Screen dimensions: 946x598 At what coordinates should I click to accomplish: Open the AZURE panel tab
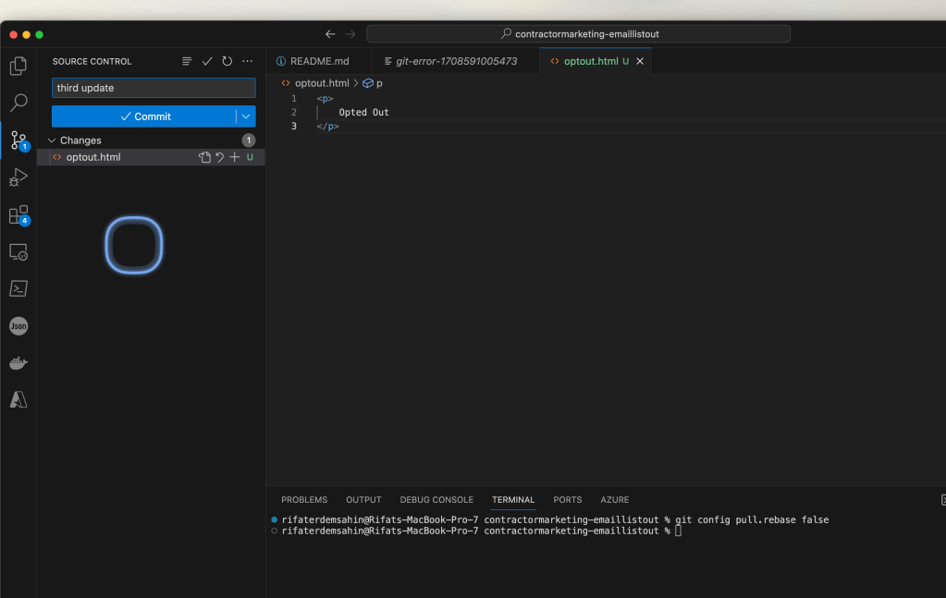click(615, 500)
